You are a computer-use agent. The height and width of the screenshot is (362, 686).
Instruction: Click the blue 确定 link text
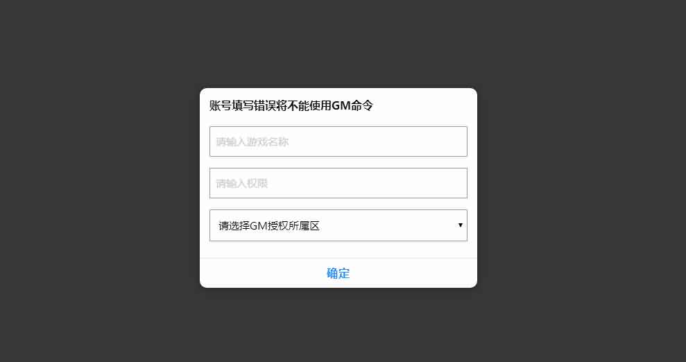pos(338,273)
